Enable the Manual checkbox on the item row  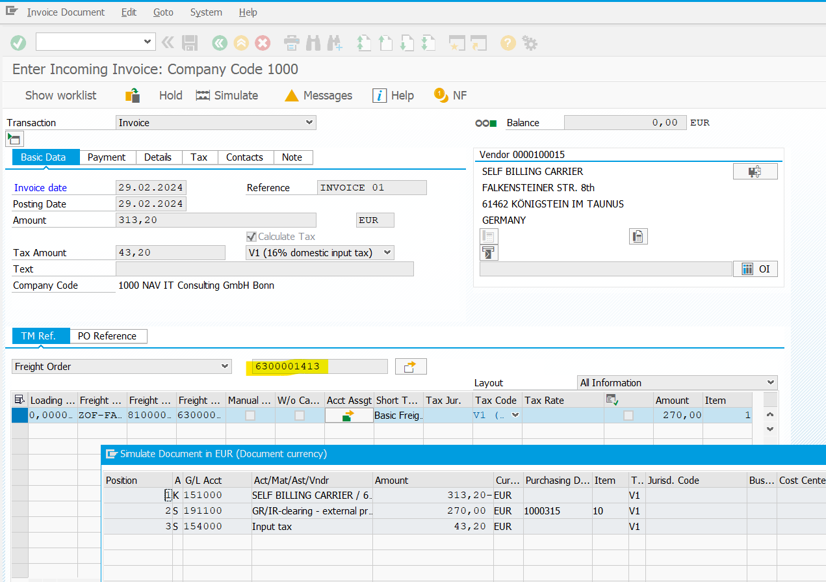click(x=250, y=415)
